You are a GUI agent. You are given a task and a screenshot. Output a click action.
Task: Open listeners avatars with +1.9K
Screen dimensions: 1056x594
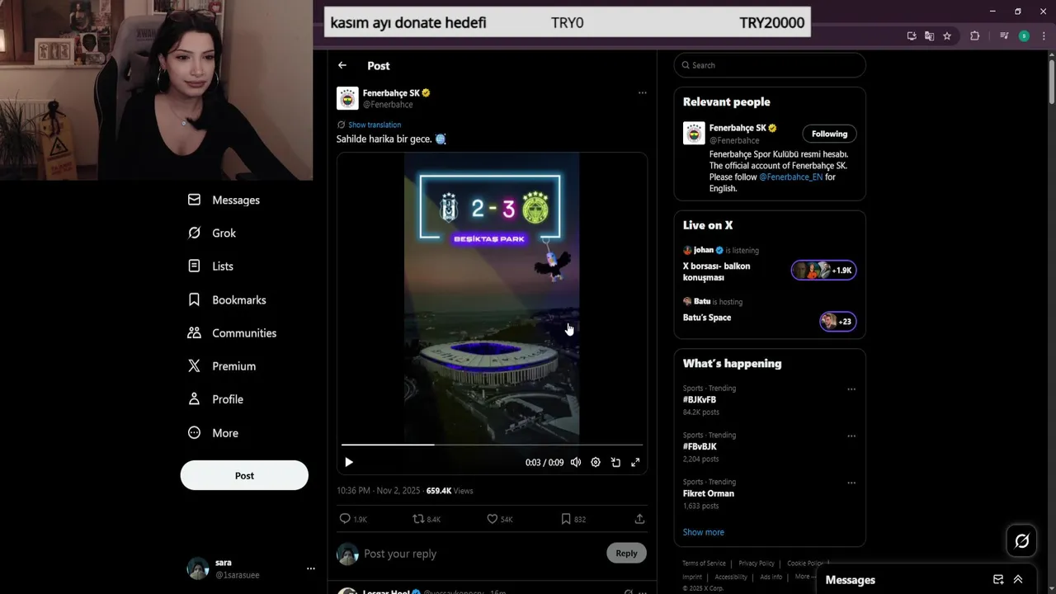tap(823, 270)
